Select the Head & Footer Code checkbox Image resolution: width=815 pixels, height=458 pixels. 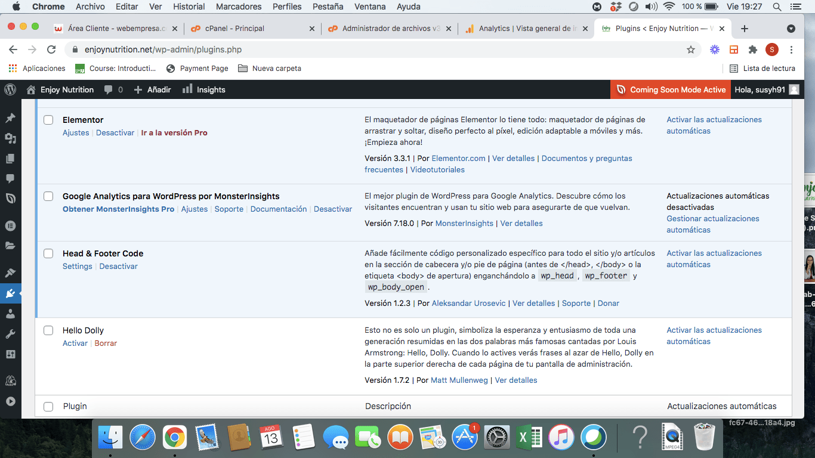pos(48,253)
